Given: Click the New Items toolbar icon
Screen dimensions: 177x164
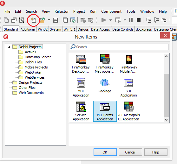Looking at the screenshot, I should coord(33,20).
